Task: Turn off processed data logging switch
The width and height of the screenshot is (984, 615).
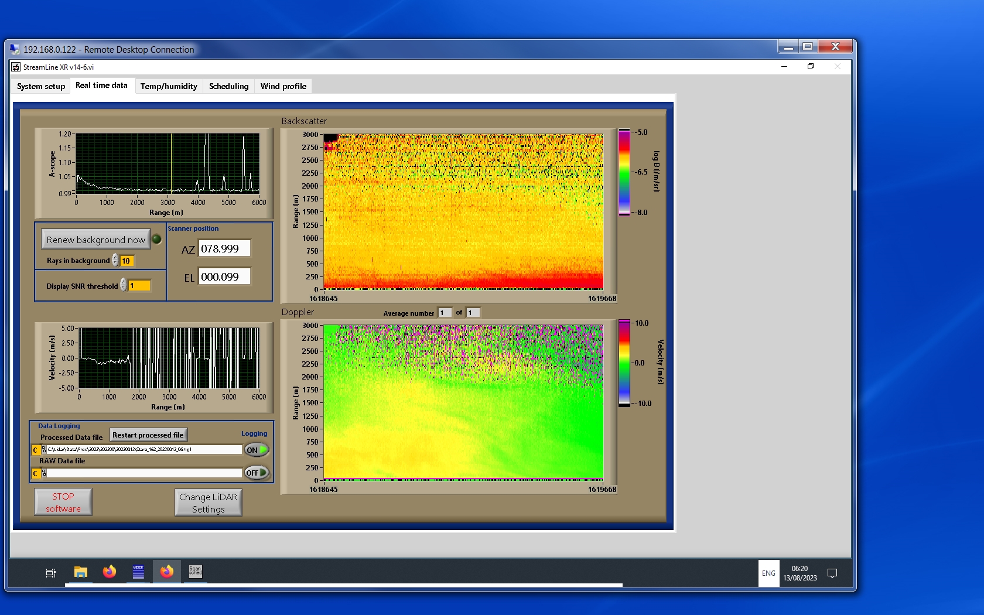Action: [257, 450]
